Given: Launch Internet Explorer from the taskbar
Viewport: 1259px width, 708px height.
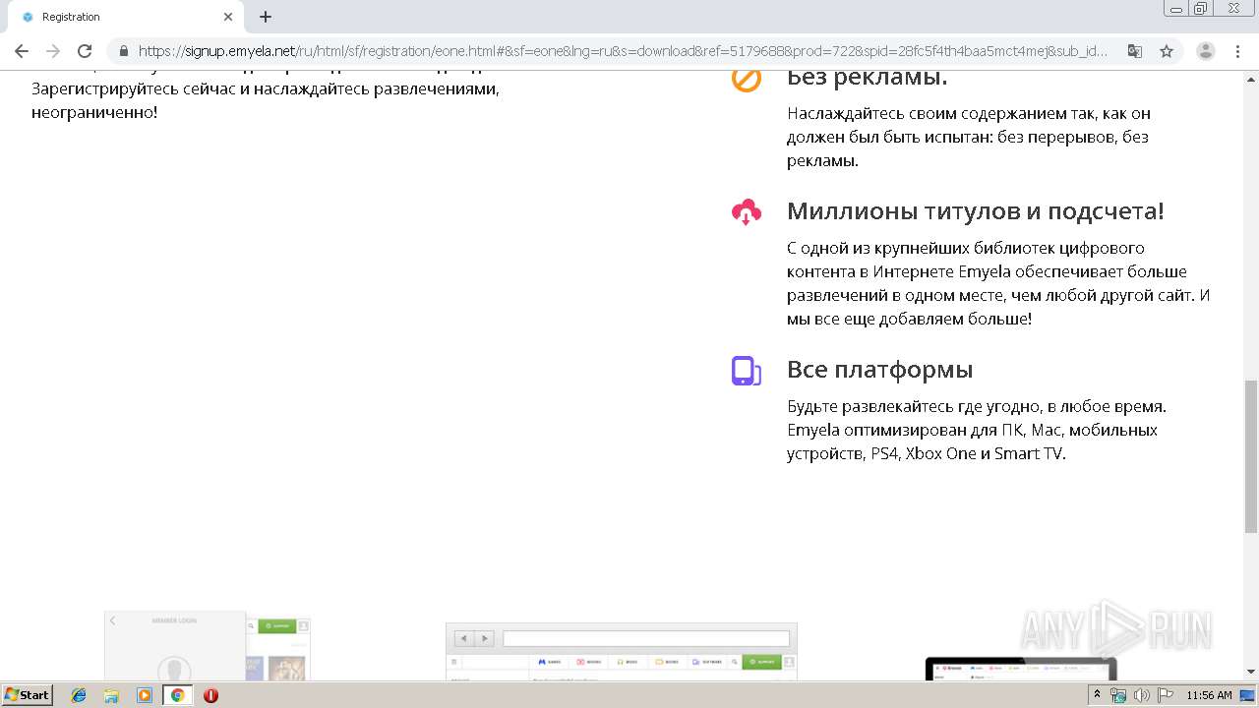Looking at the screenshot, I should coord(79,695).
